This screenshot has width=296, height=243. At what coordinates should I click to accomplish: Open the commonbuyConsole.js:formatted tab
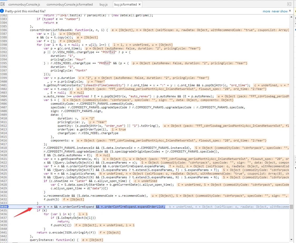tap(70, 4)
